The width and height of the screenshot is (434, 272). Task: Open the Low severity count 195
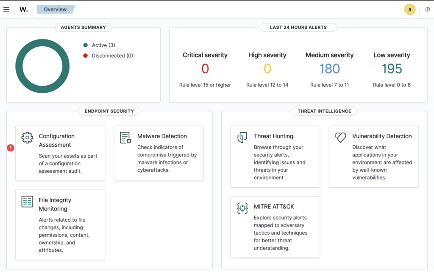click(x=392, y=69)
